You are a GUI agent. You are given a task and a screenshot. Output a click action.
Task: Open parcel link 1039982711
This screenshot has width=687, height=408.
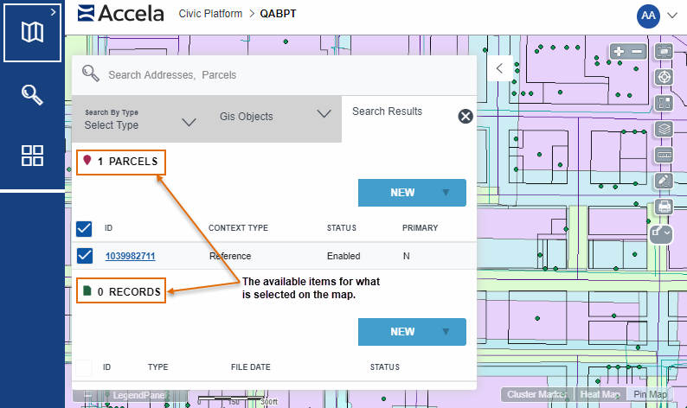point(130,256)
